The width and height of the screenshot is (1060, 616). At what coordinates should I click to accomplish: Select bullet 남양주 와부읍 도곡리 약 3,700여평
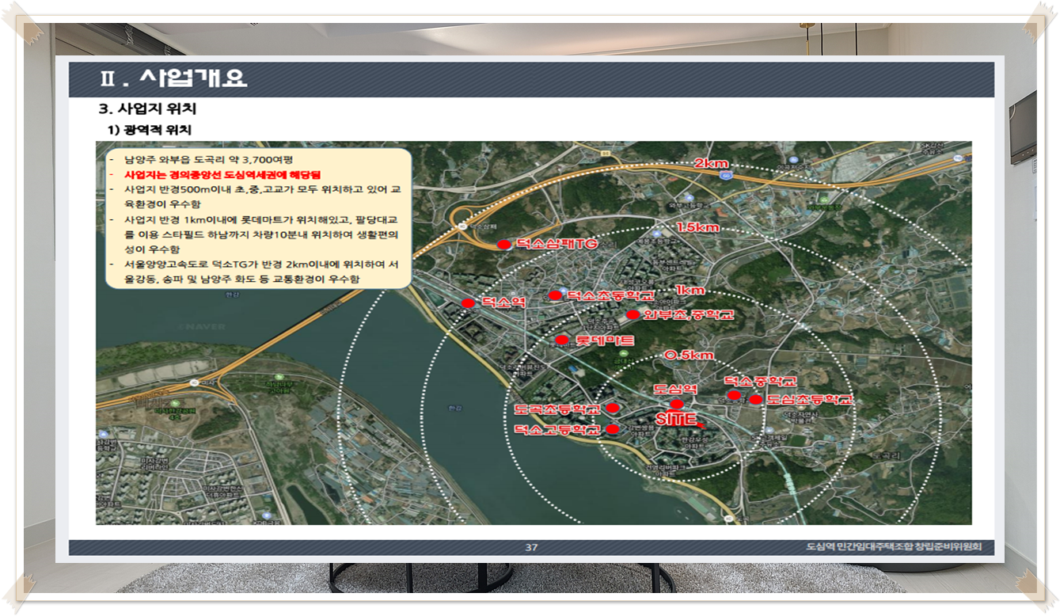tap(209, 160)
